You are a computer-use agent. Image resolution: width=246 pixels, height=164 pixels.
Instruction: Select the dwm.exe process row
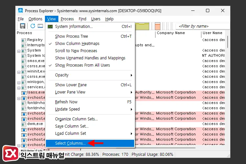(35, 124)
